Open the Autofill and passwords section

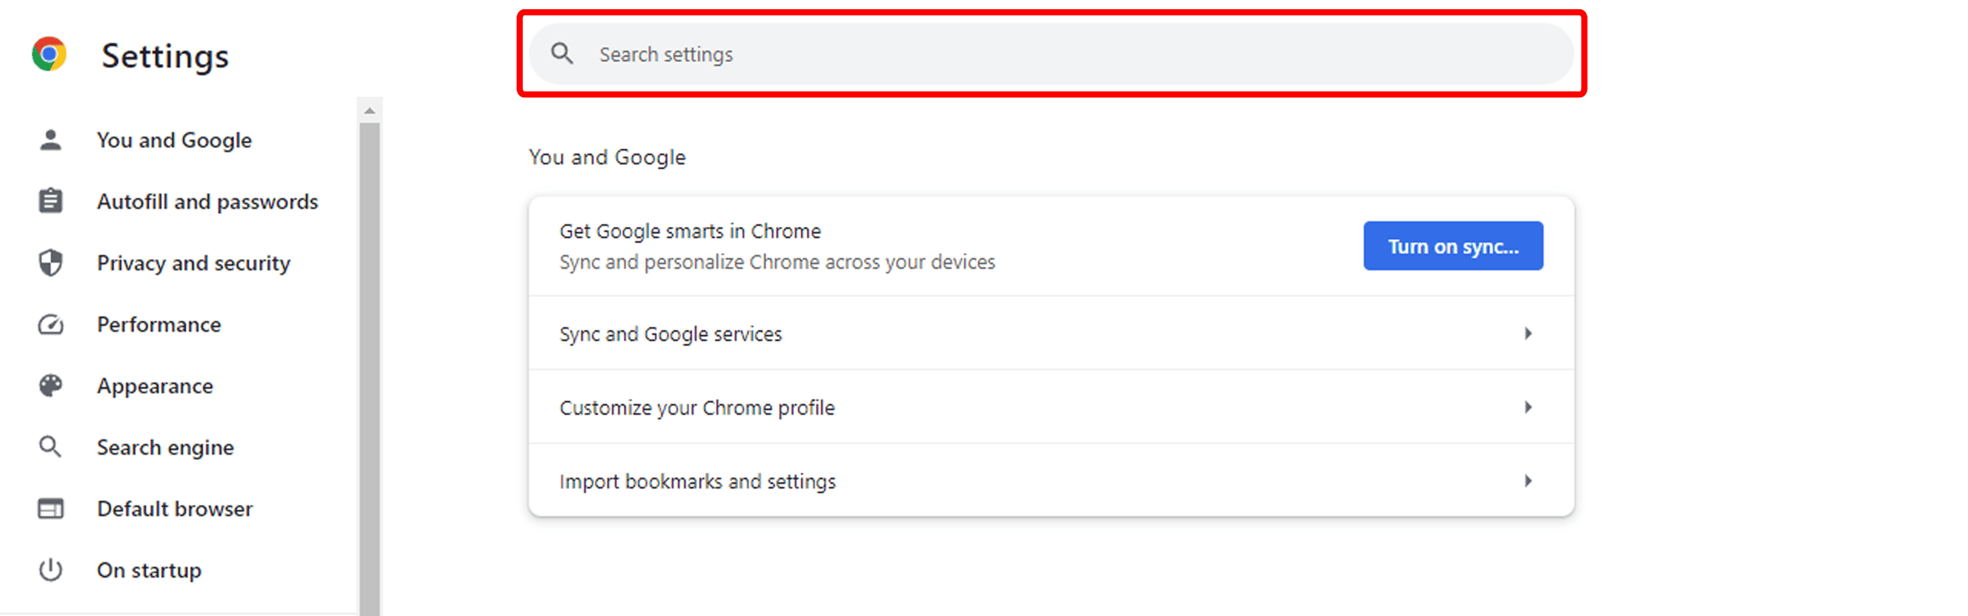point(207,201)
